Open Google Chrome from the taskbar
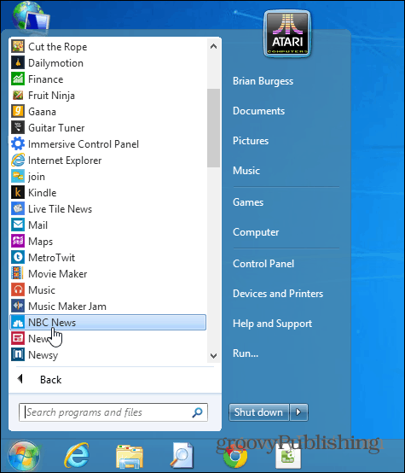 [235, 456]
